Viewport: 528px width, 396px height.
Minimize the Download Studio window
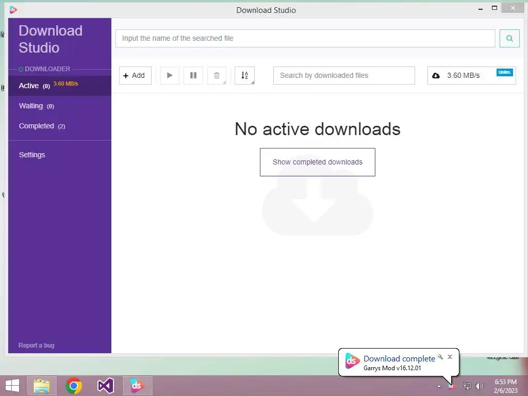point(481,9)
